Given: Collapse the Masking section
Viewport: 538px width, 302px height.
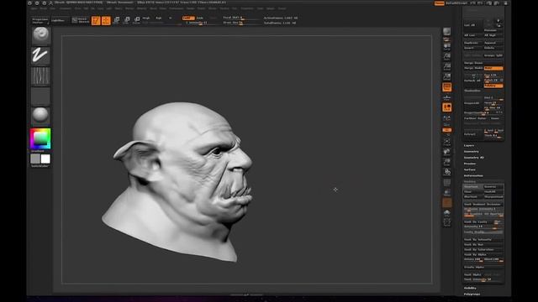Looking at the screenshot, I should (470, 182).
